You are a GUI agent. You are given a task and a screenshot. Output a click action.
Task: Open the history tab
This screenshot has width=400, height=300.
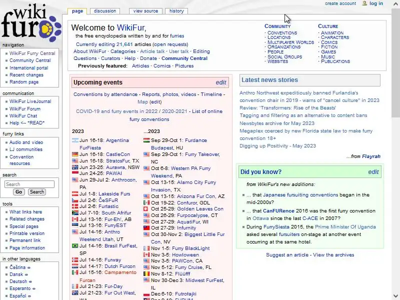(x=176, y=11)
